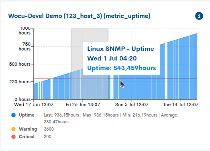Screen dimensions: 210x151
Task: Open the info icon beside the chart title
Action: click(x=199, y=16)
